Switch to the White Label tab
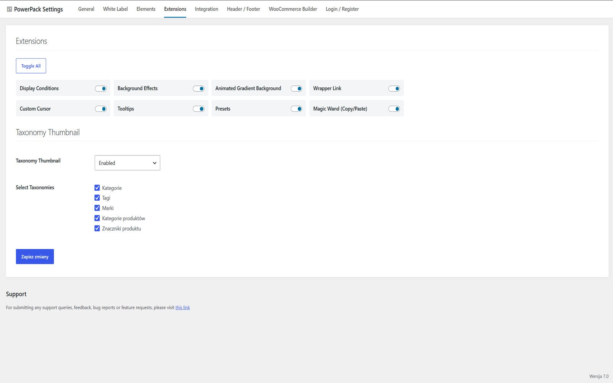 click(115, 9)
